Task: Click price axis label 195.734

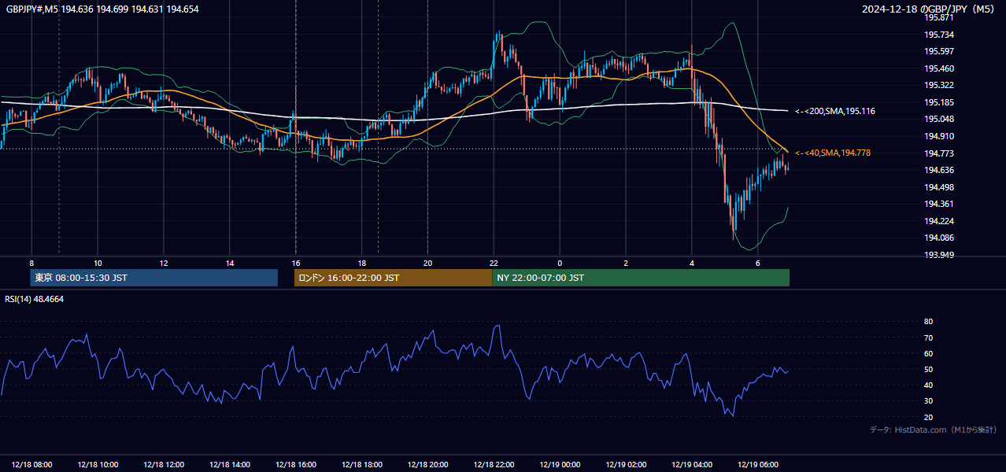Action: coord(939,35)
